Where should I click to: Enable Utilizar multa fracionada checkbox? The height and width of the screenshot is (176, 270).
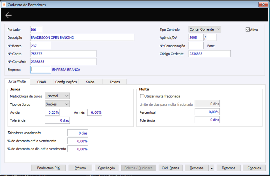(x=142, y=96)
